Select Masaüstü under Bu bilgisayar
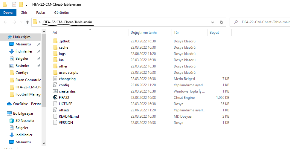Screen dimensions: 290x149 pyautogui.click(x=23, y=142)
